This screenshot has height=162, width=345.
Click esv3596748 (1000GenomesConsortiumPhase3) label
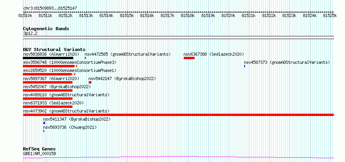click(x=70, y=63)
